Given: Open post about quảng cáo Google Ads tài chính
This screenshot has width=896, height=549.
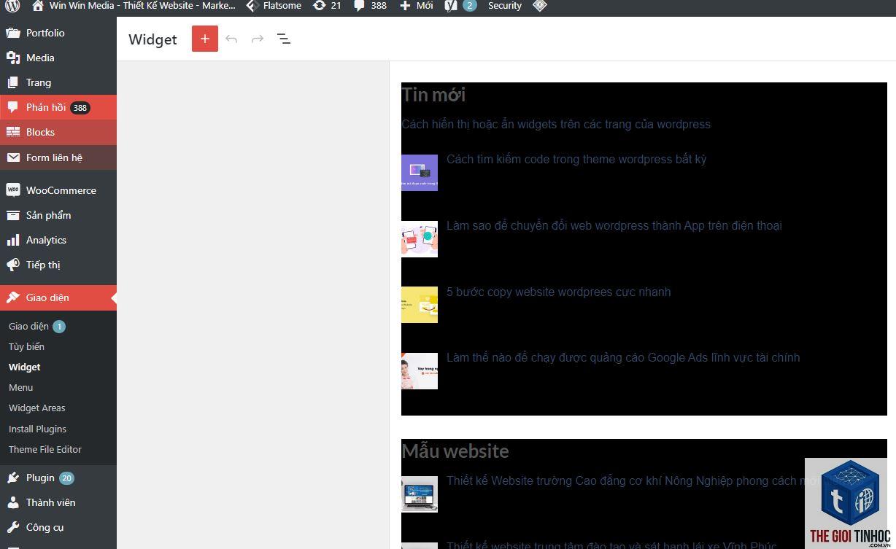Looking at the screenshot, I should click(623, 357).
